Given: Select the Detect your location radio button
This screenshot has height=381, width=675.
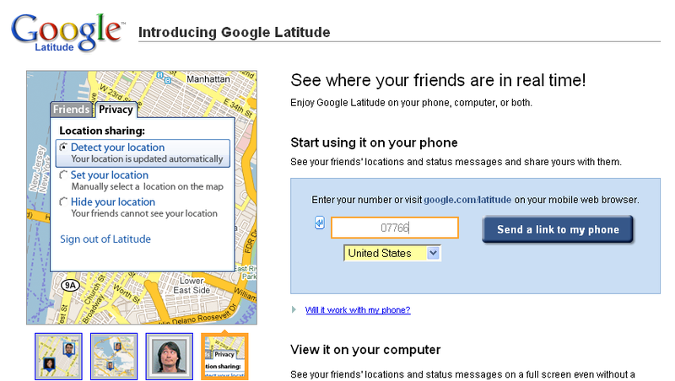Looking at the screenshot, I should (63, 148).
